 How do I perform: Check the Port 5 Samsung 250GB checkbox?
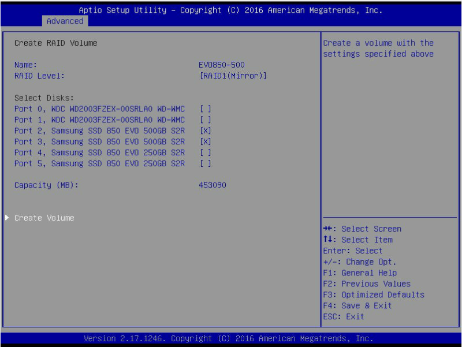[206, 163]
